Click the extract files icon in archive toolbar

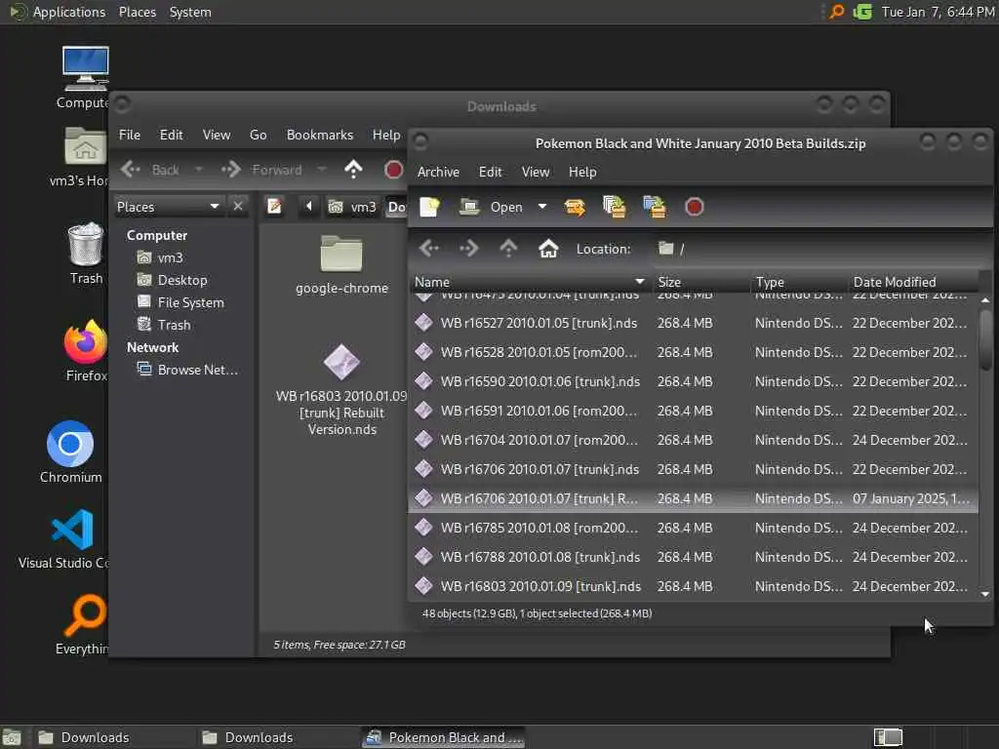click(x=575, y=207)
